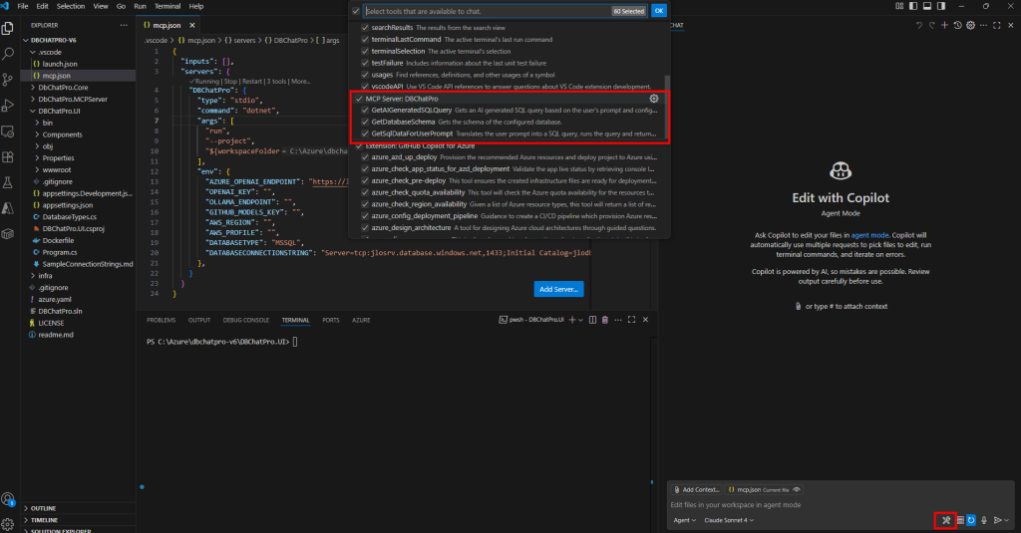Toggle current file context eye icon

coord(797,489)
